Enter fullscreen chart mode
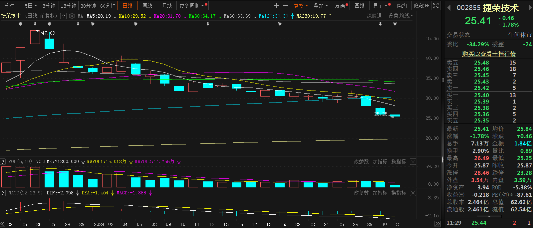The image size is (533, 228). [x=435, y=6]
